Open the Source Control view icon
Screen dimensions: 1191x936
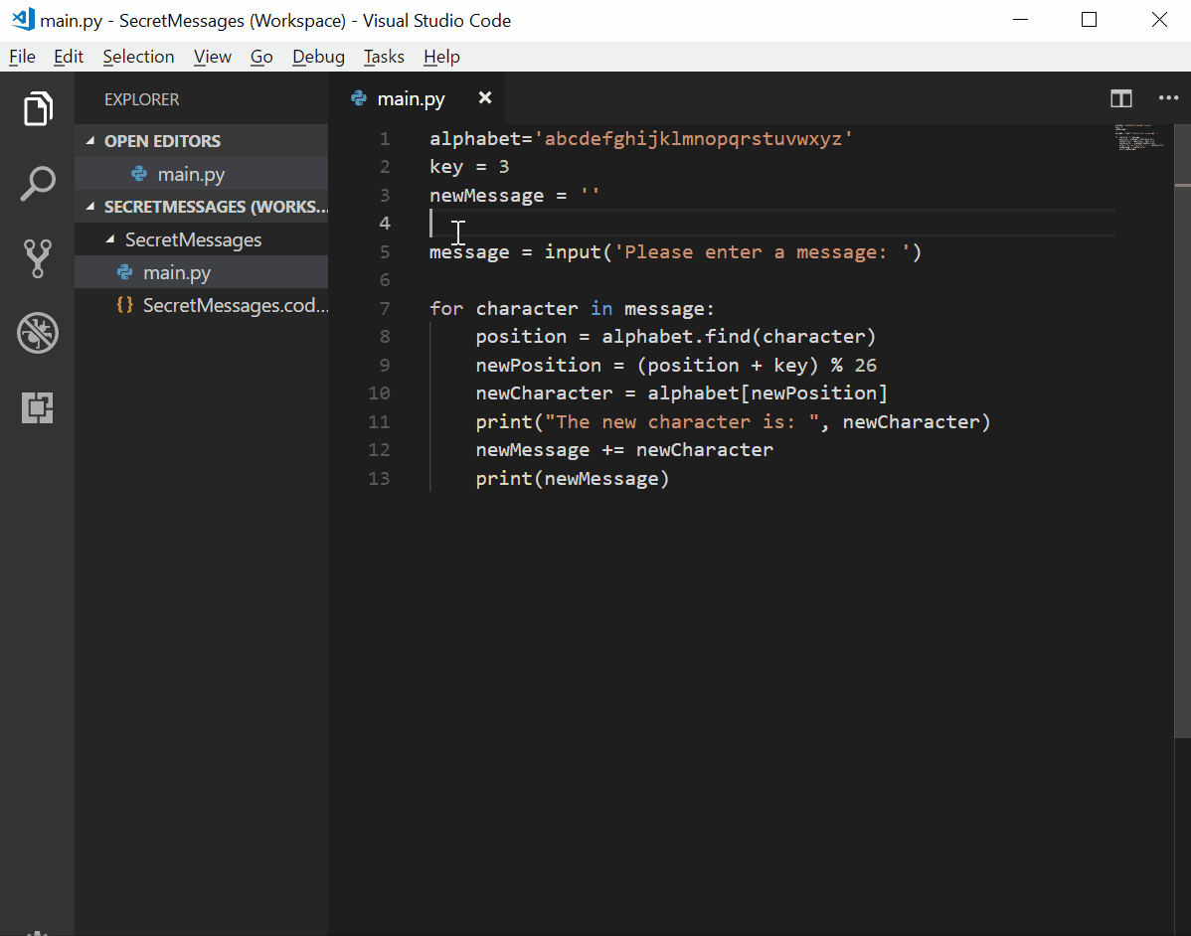click(37, 258)
